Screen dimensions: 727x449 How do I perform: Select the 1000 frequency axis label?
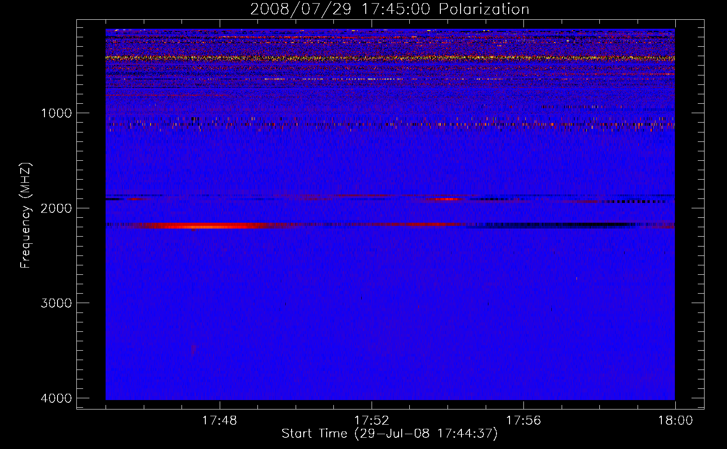[x=56, y=113]
